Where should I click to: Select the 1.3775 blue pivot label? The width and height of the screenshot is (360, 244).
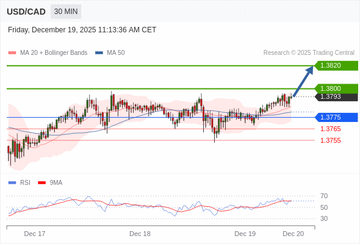click(336, 117)
